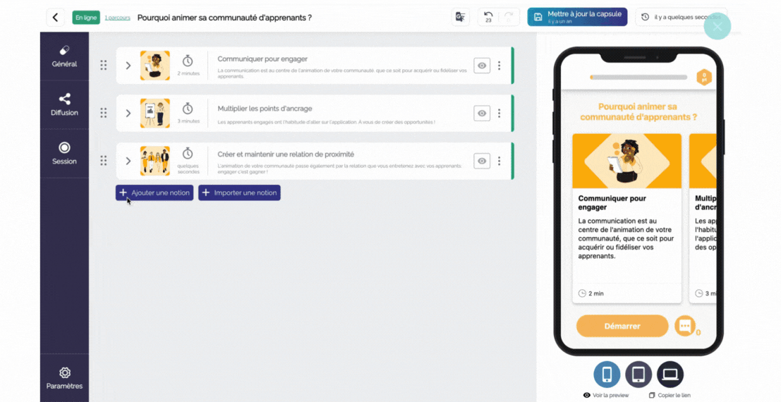This screenshot has height=402, width=781.
Task: Open options menu for Créer et maintenir notion
Action: tap(499, 161)
